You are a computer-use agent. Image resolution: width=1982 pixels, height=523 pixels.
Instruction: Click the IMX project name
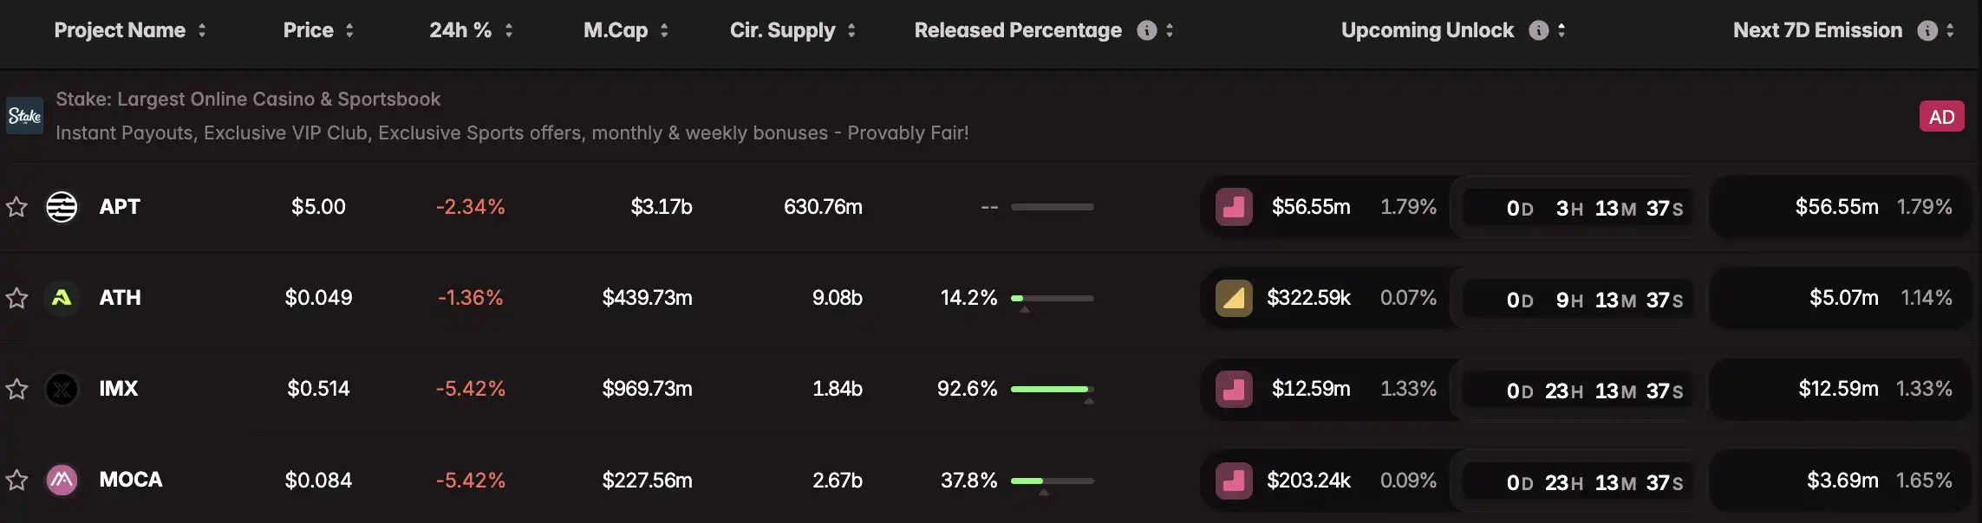[119, 389]
